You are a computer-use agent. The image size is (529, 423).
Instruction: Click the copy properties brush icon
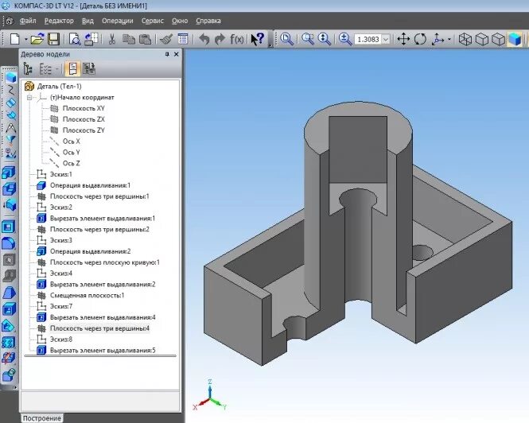(166, 39)
